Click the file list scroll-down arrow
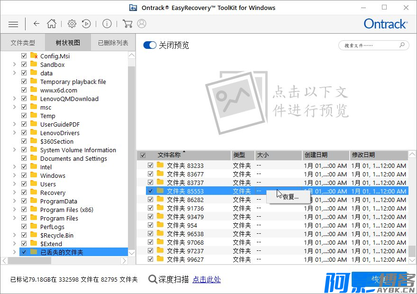Viewport: 417px width, 294px height. (x=412, y=260)
